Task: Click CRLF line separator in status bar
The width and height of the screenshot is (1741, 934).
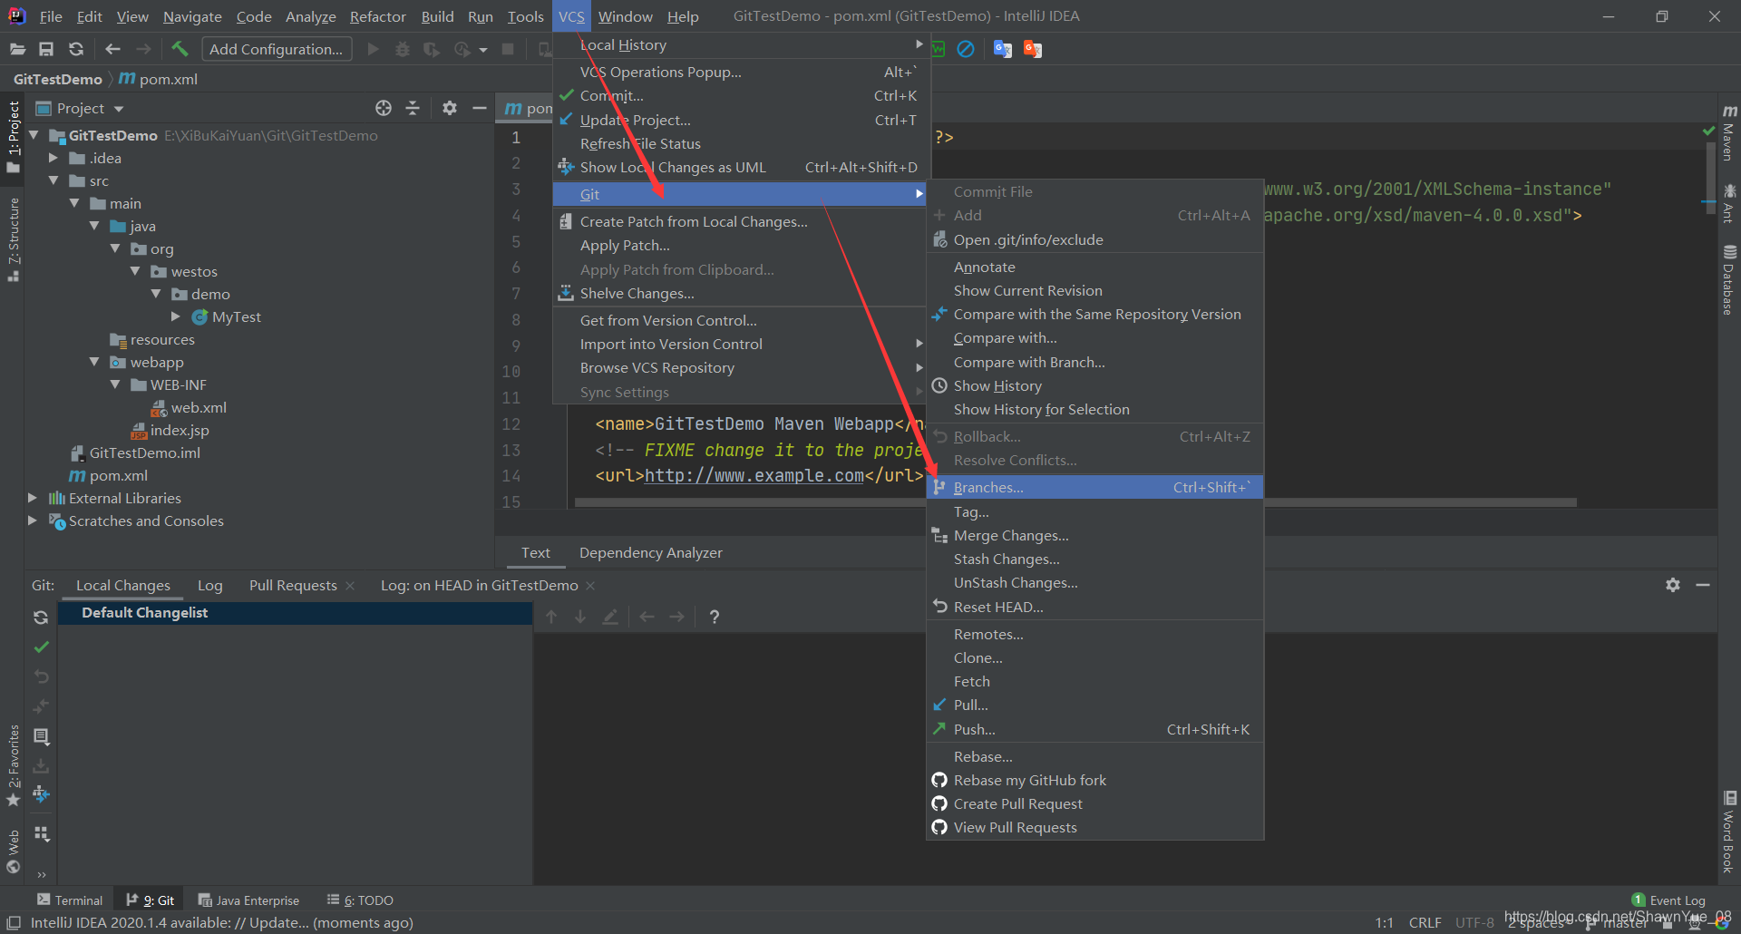Action: tap(1425, 923)
